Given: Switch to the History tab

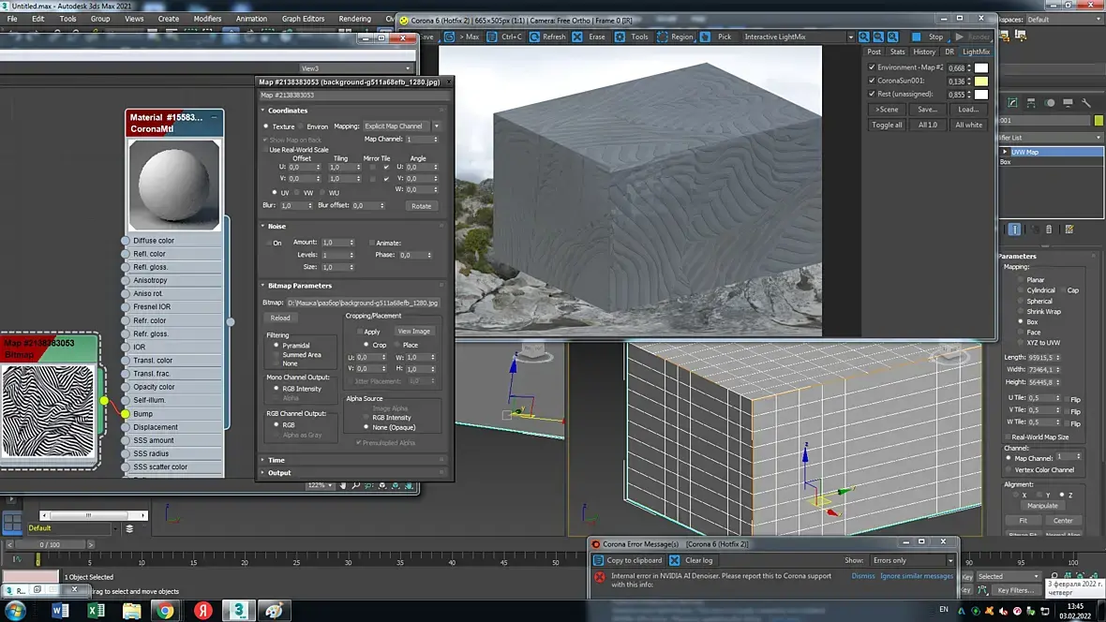Looking at the screenshot, I should [924, 52].
